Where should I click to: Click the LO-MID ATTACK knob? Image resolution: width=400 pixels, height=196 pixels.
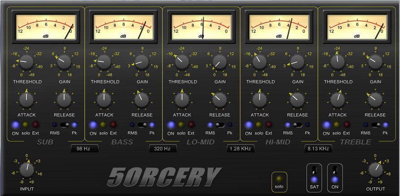[182, 100]
